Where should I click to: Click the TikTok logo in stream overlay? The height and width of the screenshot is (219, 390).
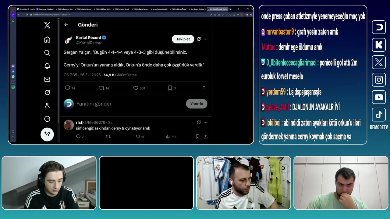pyautogui.click(x=379, y=115)
